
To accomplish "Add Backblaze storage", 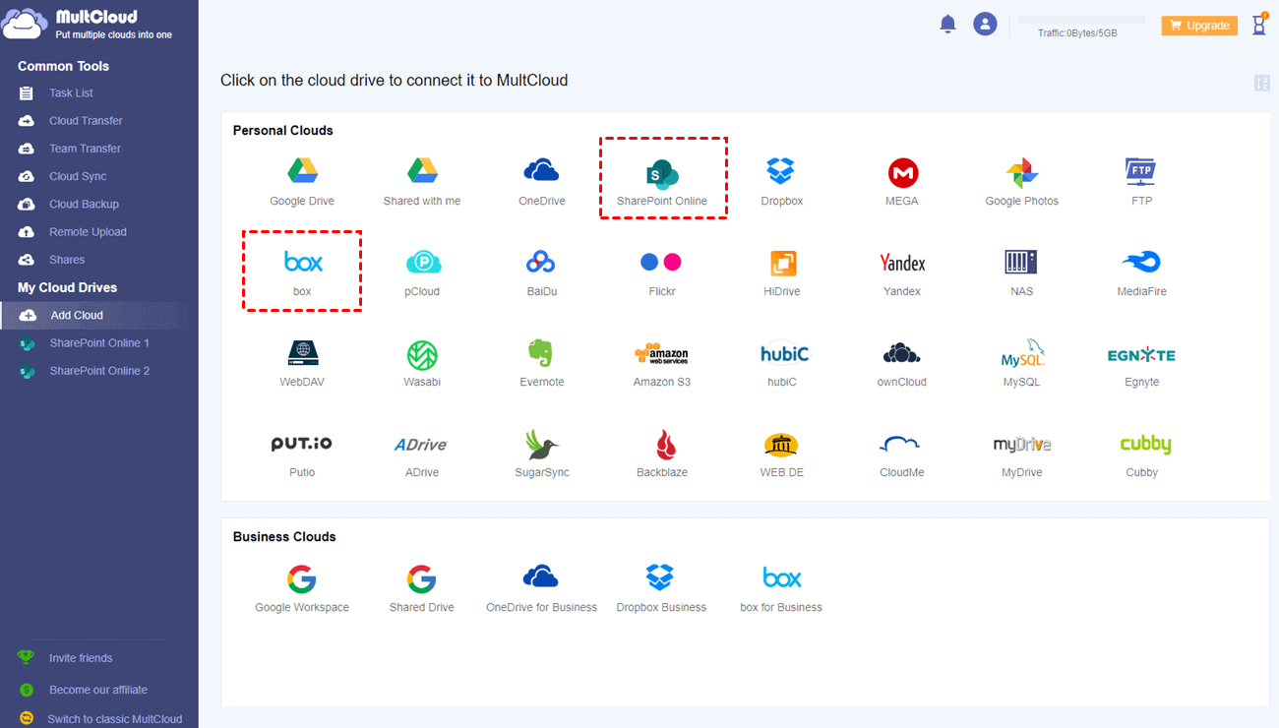I will point(662,453).
